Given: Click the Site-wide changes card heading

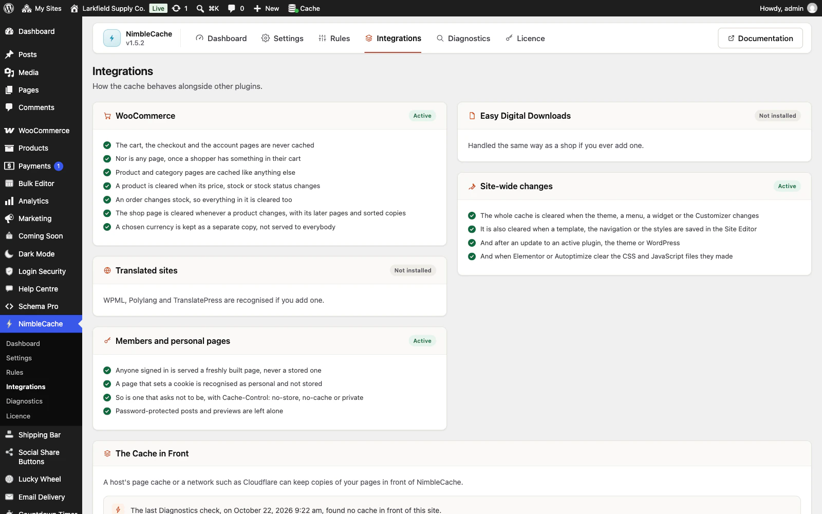Looking at the screenshot, I should pyautogui.click(x=516, y=186).
